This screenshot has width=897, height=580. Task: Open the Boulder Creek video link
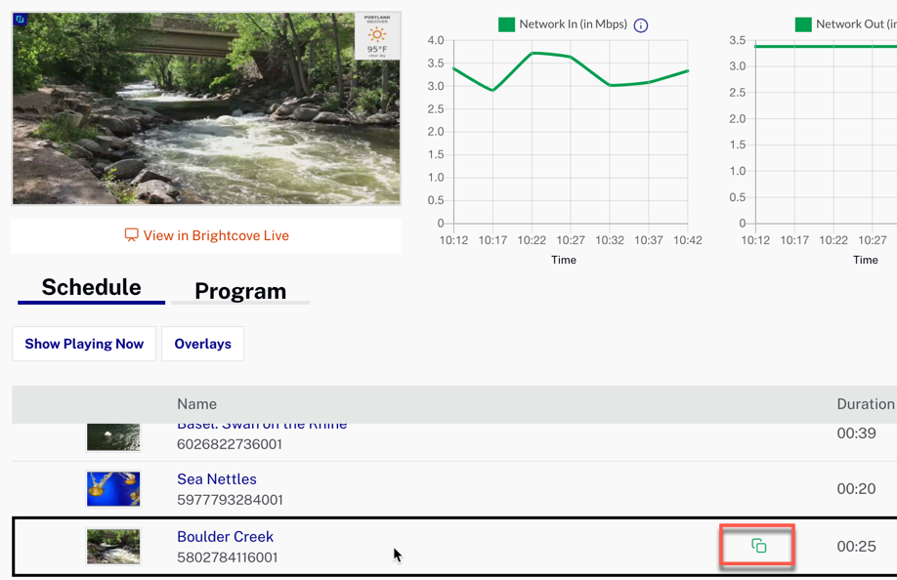pos(226,537)
